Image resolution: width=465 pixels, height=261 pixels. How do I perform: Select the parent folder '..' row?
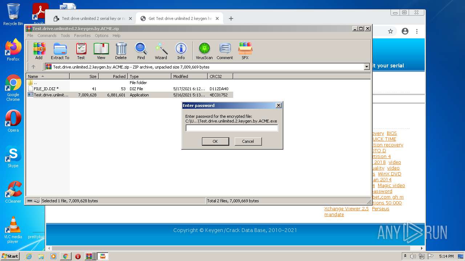130,83
